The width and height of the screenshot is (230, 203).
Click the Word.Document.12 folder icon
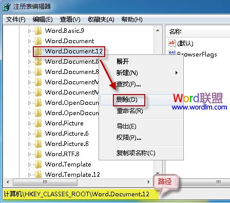38,51
